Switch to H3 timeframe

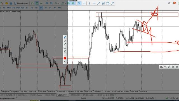coord(36,8)
